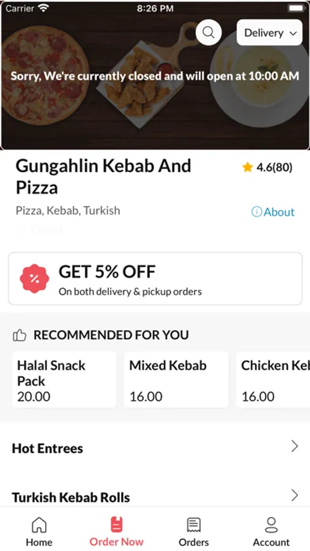Tap the Orders receipt icon
The height and width of the screenshot is (551, 310).
coord(193,525)
